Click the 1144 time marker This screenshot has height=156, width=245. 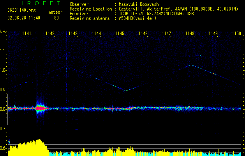(97, 33)
